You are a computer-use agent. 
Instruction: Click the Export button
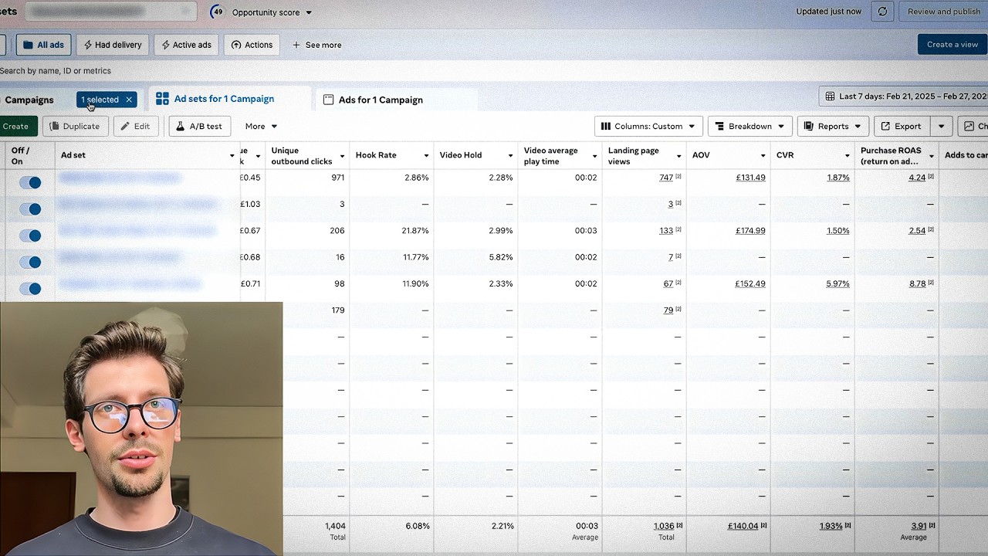pos(902,126)
